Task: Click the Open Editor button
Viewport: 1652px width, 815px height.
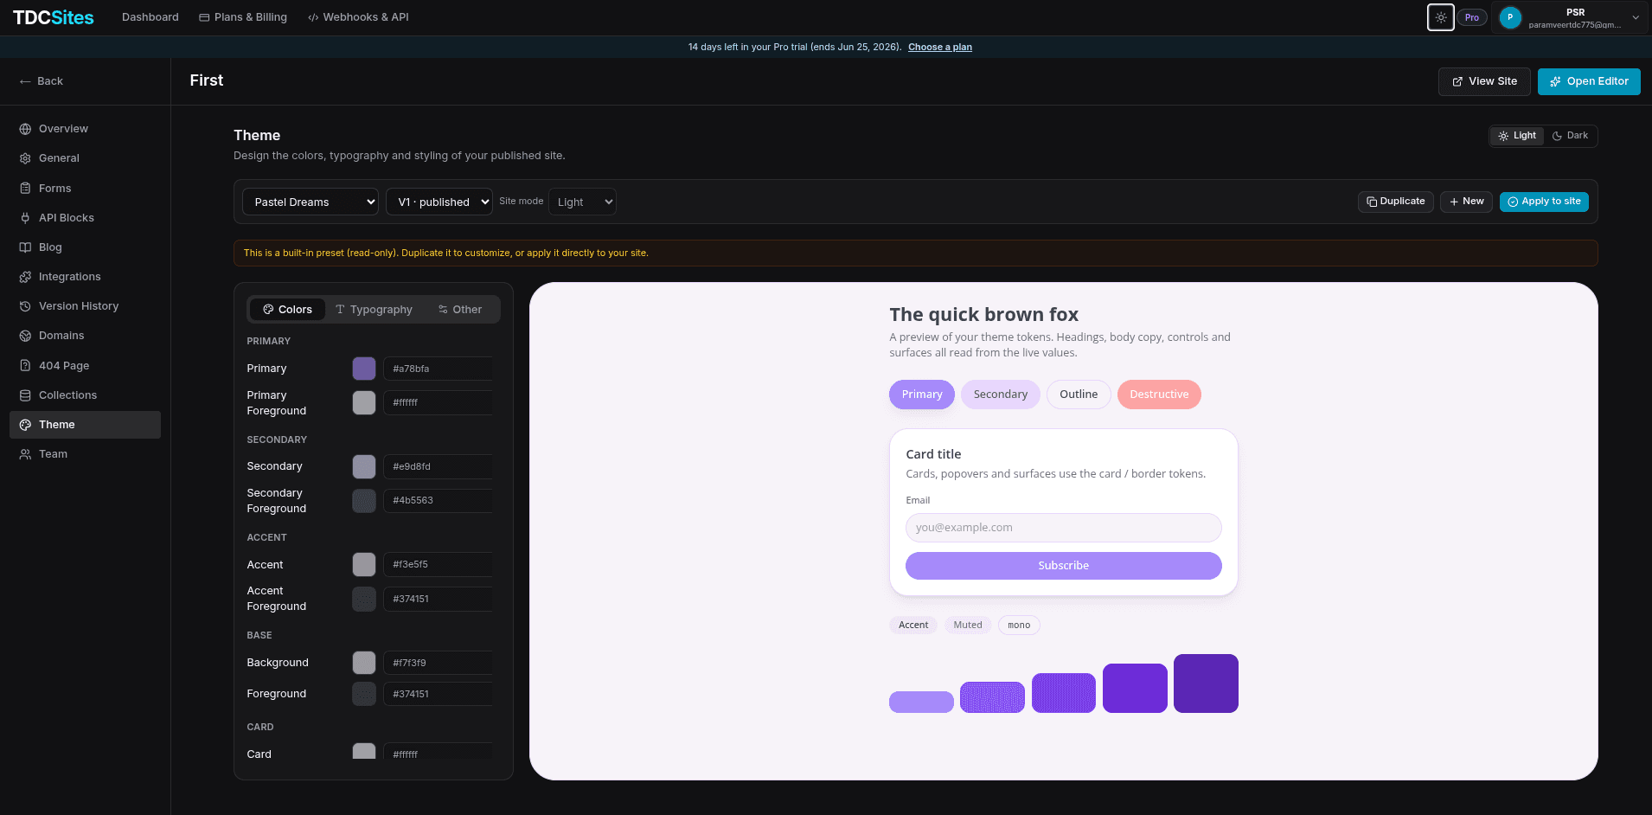Action: click(x=1589, y=81)
